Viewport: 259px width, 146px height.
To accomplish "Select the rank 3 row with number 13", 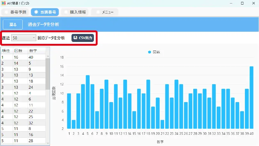I will (23, 75).
